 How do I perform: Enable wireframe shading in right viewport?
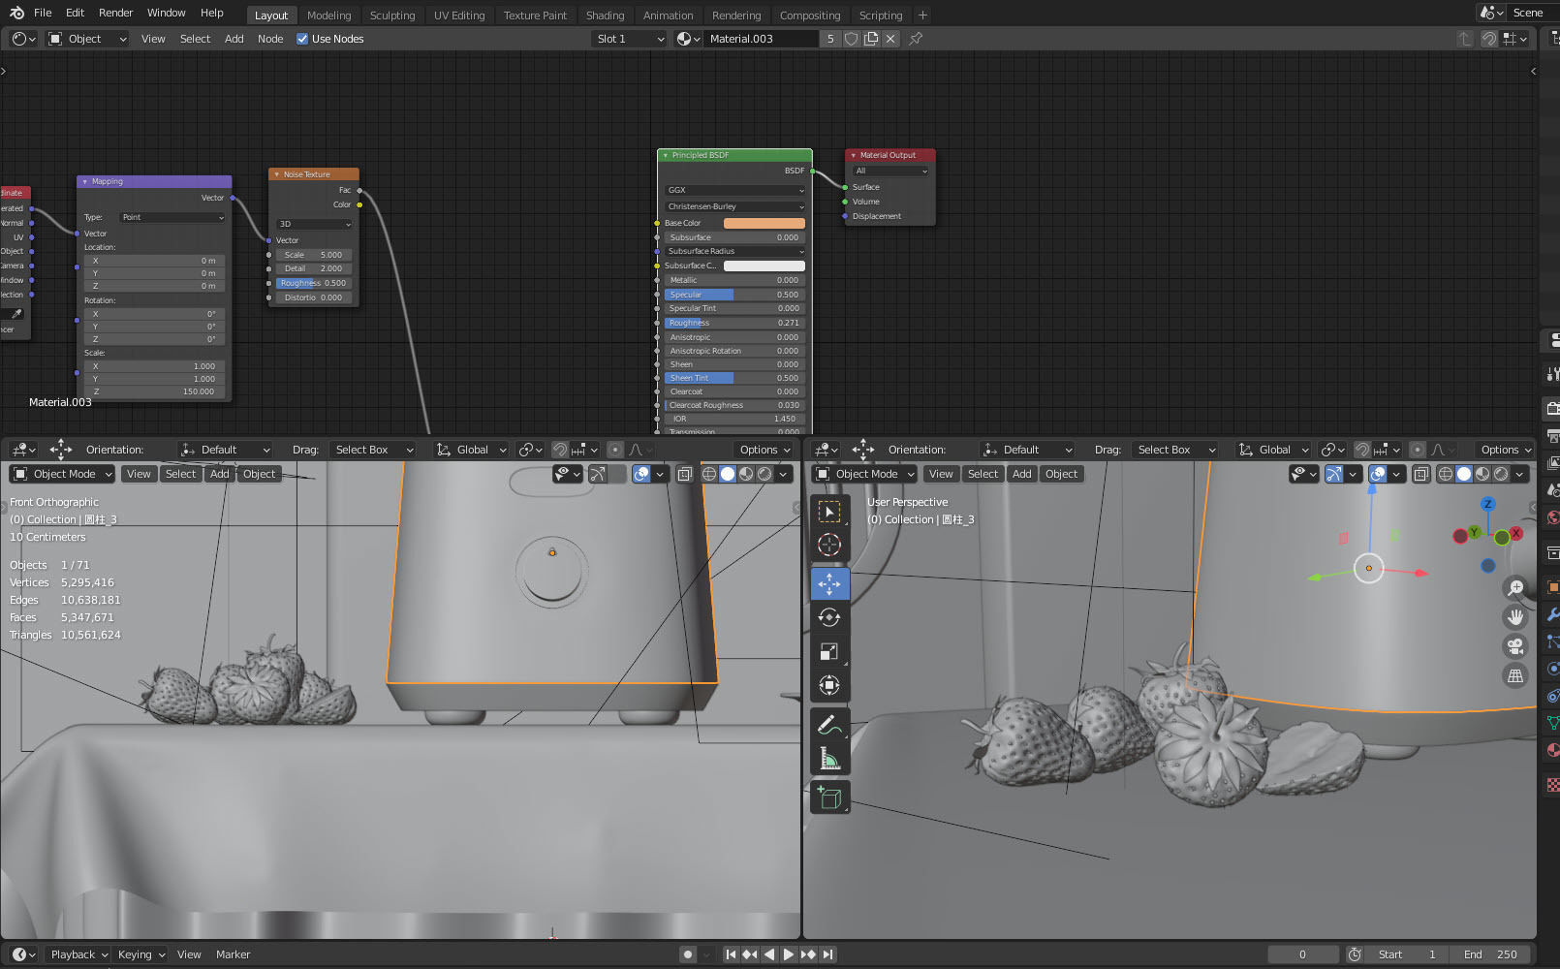(x=1446, y=474)
